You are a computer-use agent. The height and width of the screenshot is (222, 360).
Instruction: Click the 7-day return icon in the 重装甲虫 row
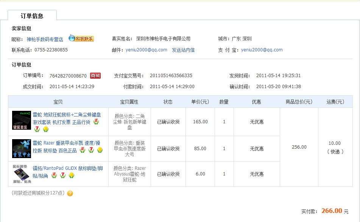tap(91, 150)
